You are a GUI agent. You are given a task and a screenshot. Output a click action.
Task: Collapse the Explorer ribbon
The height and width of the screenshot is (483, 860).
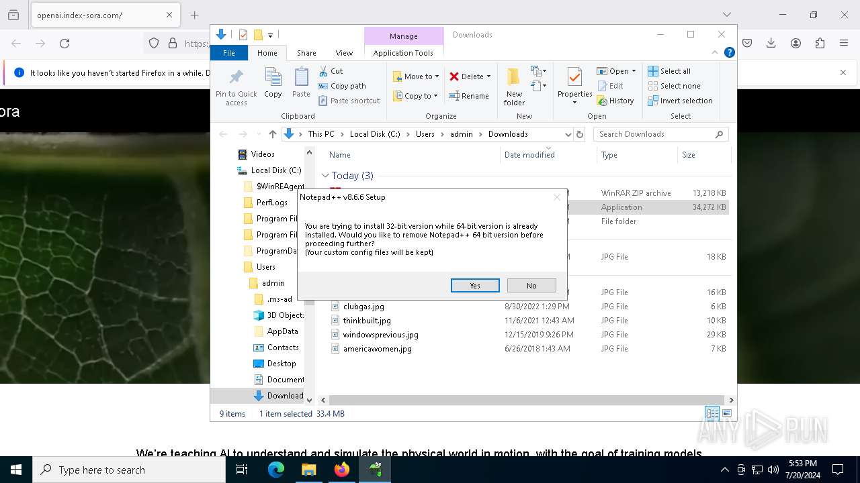715,53
